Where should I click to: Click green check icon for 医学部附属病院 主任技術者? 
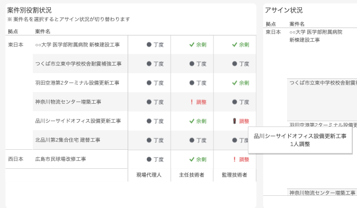pyautogui.click(x=192, y=44)
